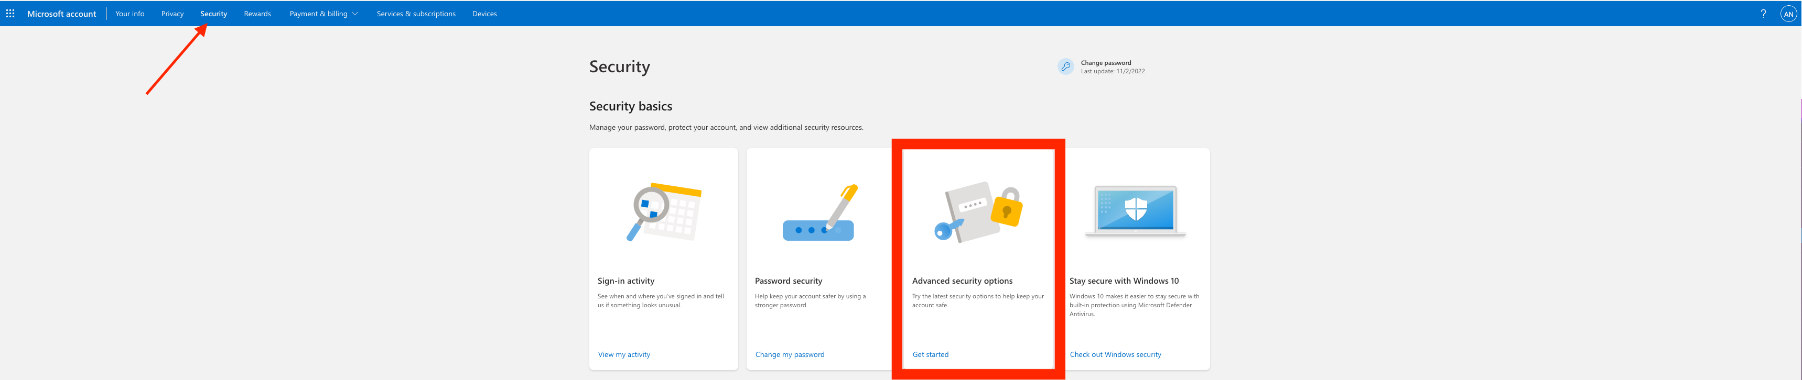Screen dimensions: 1802x380
Task: Open the AN account avatar menu
Action: [1788, 13]
